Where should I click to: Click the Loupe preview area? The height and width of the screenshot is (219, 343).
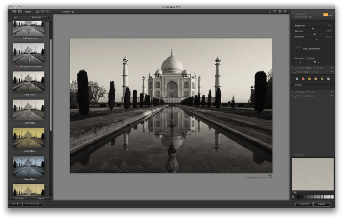tap(313, 174)
